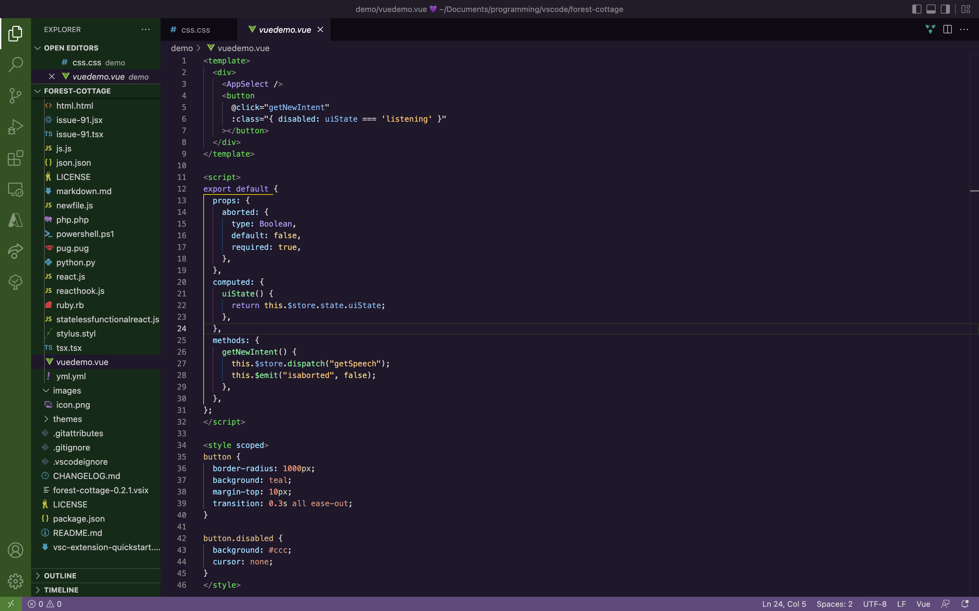Expand the TIMELINE section

(x=96, y=590)
